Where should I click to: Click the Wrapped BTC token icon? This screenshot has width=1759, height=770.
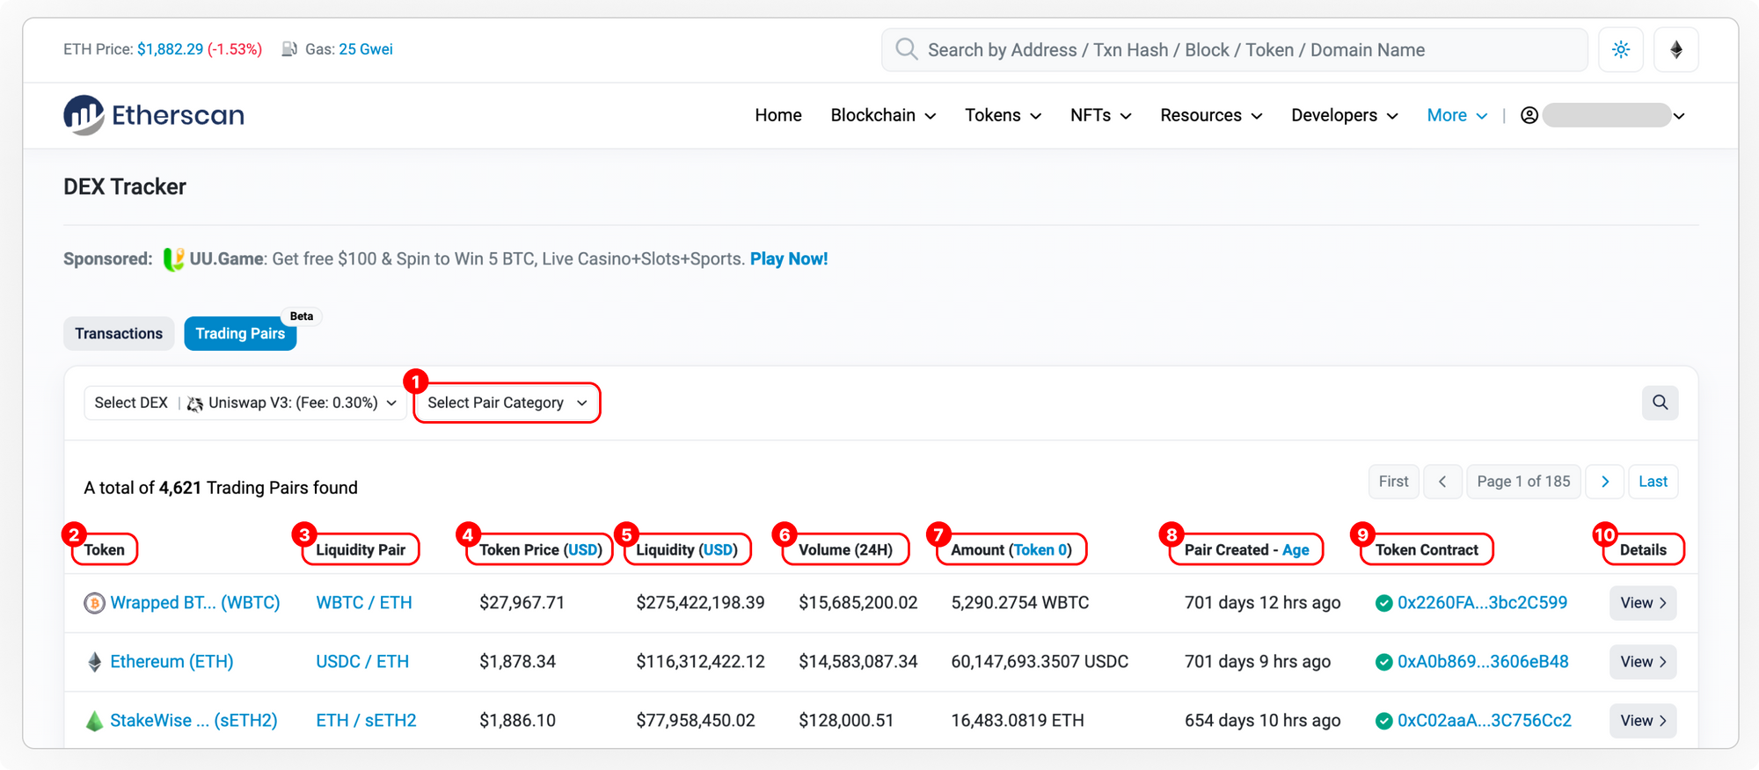pyautogui.click(x=94, y=603)
